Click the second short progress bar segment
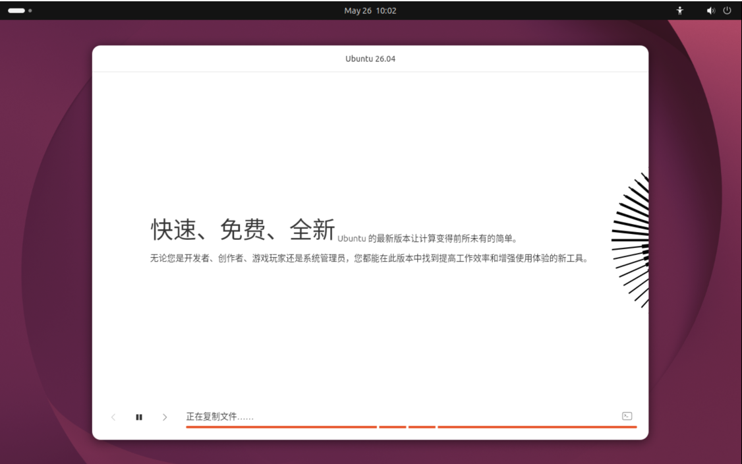742x464 pixels. coord(392,427)
